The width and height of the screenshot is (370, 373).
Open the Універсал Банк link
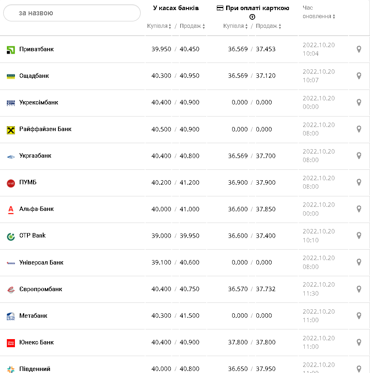[x=41, y=263]
